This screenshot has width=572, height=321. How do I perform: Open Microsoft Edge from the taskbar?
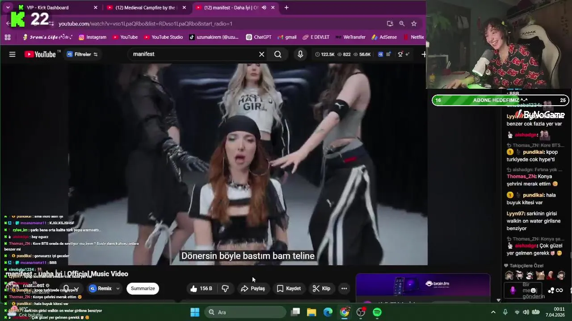coord(328,312)
